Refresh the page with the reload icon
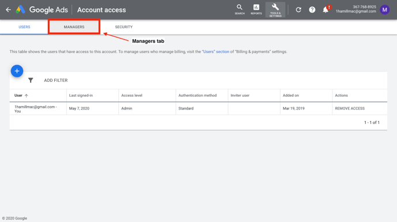Screen dimensions: 397x222 click(x=298, y=10)
